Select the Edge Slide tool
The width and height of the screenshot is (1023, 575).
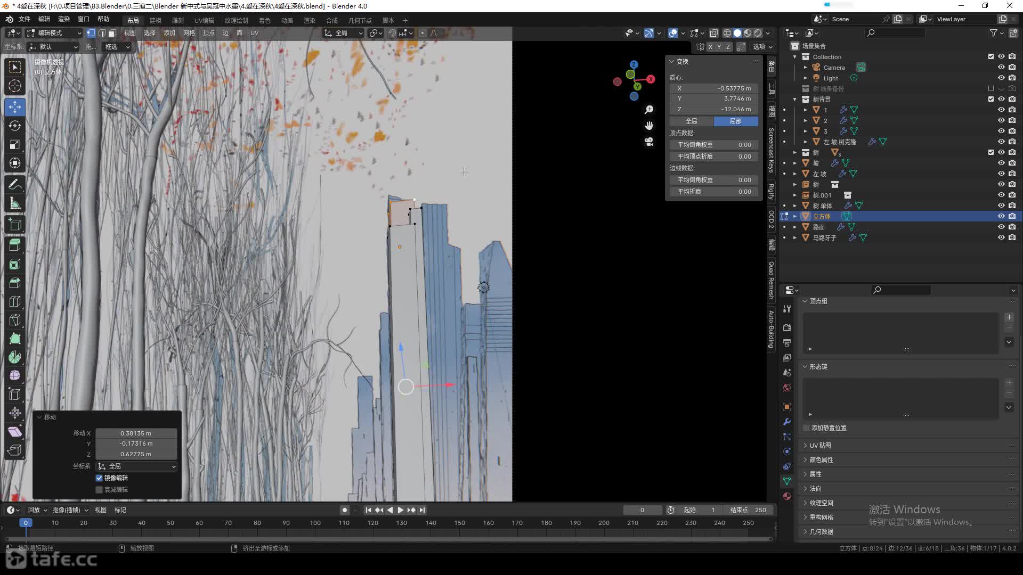[x=15, y=395]
